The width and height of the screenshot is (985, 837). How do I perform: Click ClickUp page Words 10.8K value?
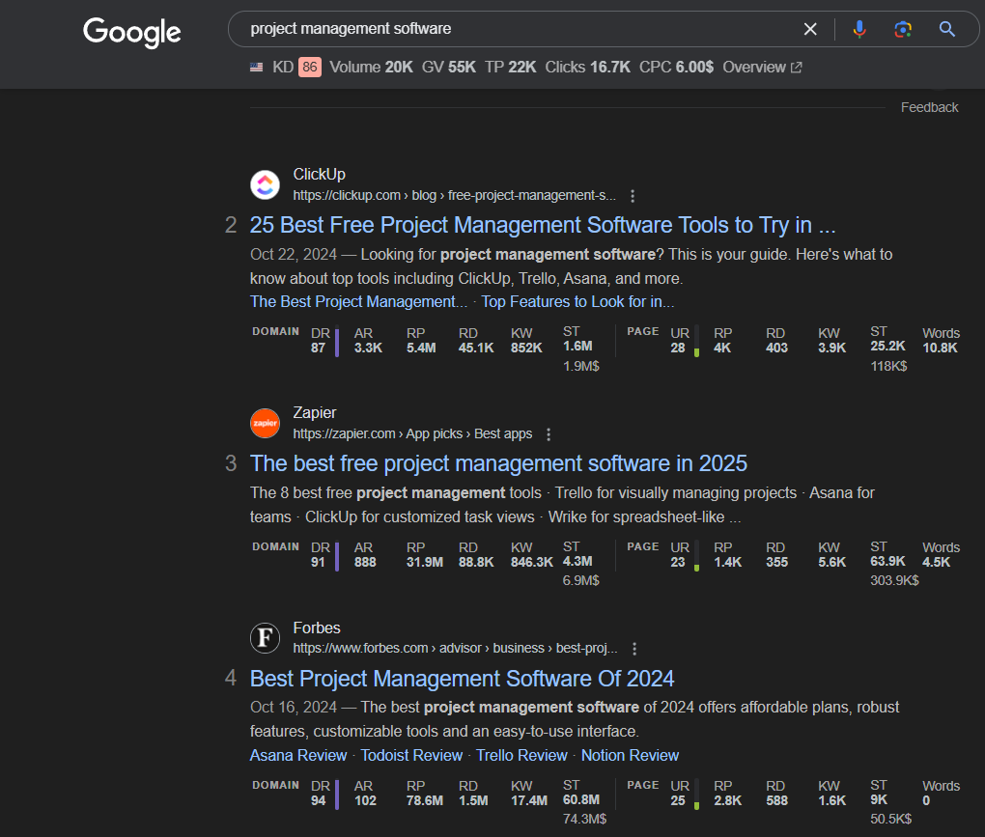point(940,348)
